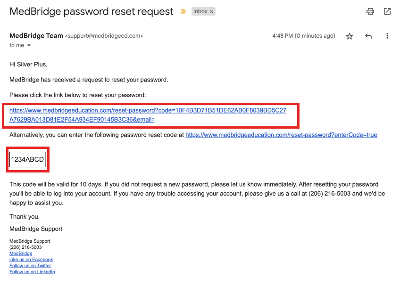Click the Like us on Facebook link
Screen dimensions: 400x287
point(31,259)
